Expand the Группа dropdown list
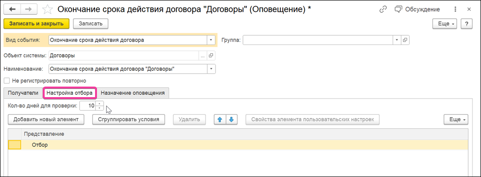The image size is (481, 177). tap(397, 40)
